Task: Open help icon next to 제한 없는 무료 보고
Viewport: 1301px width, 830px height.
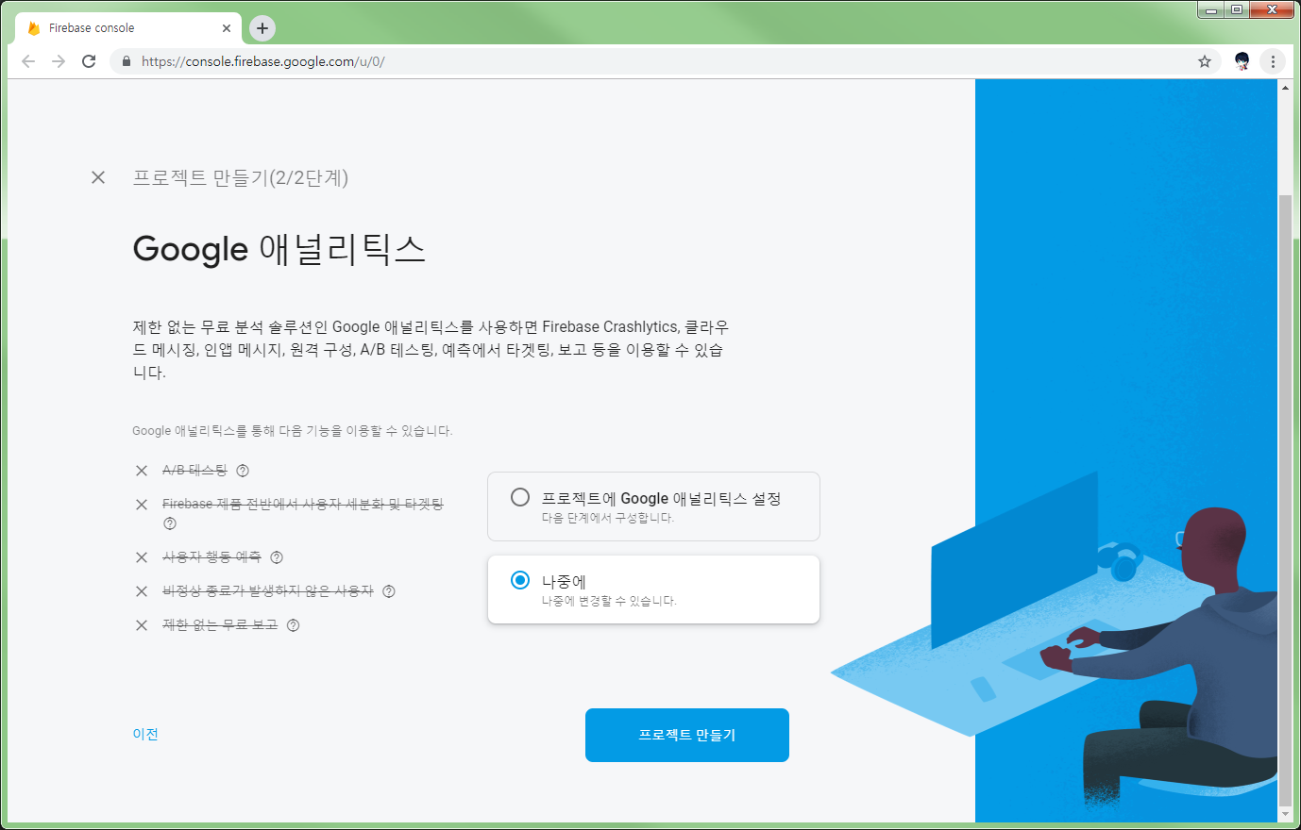Action: tap(294, 625)
